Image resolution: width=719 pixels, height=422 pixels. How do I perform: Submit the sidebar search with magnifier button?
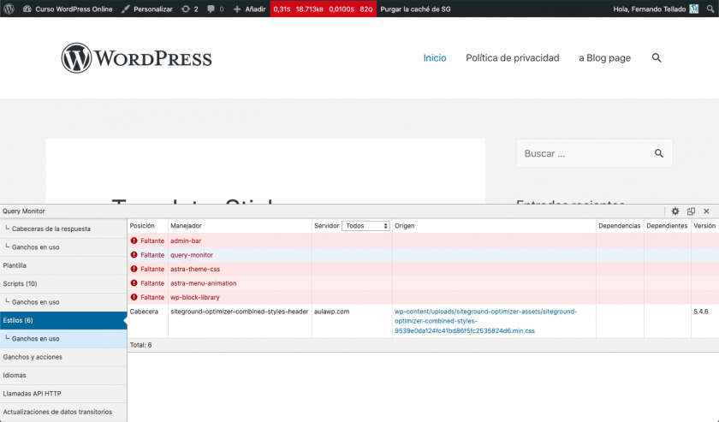[658, 153]
